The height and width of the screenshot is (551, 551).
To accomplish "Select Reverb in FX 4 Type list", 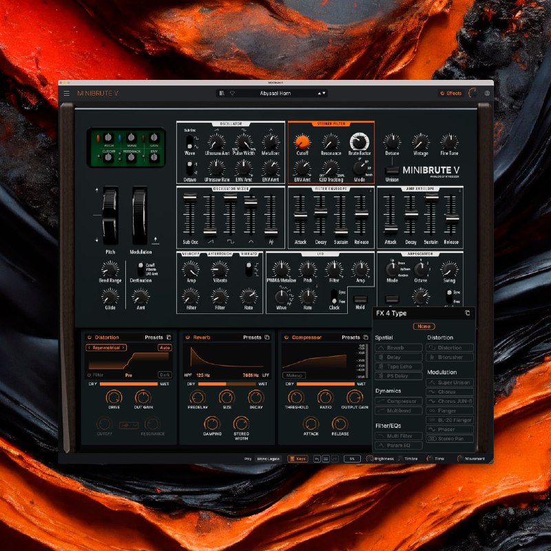I will (399, 348).
